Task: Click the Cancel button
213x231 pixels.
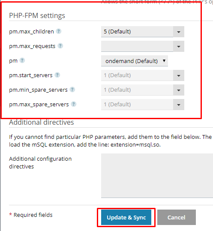Action: (x=177, y=217)
